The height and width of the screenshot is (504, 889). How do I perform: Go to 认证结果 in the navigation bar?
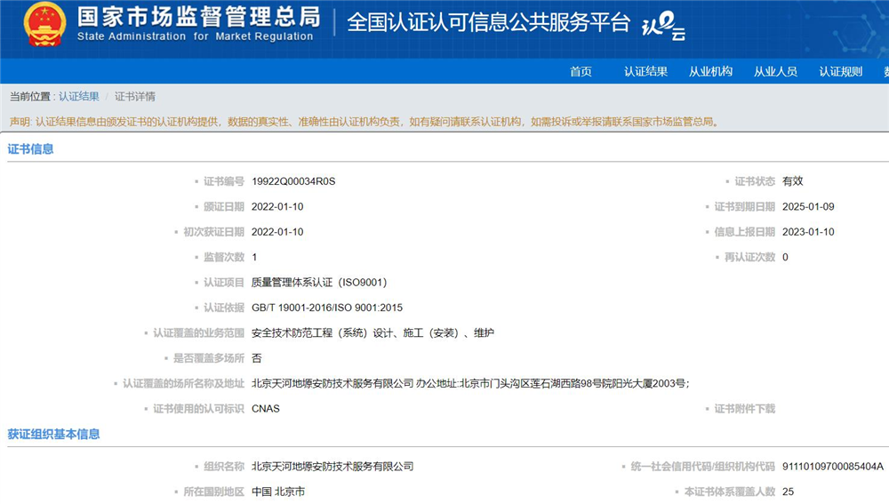tap(645, 72)
